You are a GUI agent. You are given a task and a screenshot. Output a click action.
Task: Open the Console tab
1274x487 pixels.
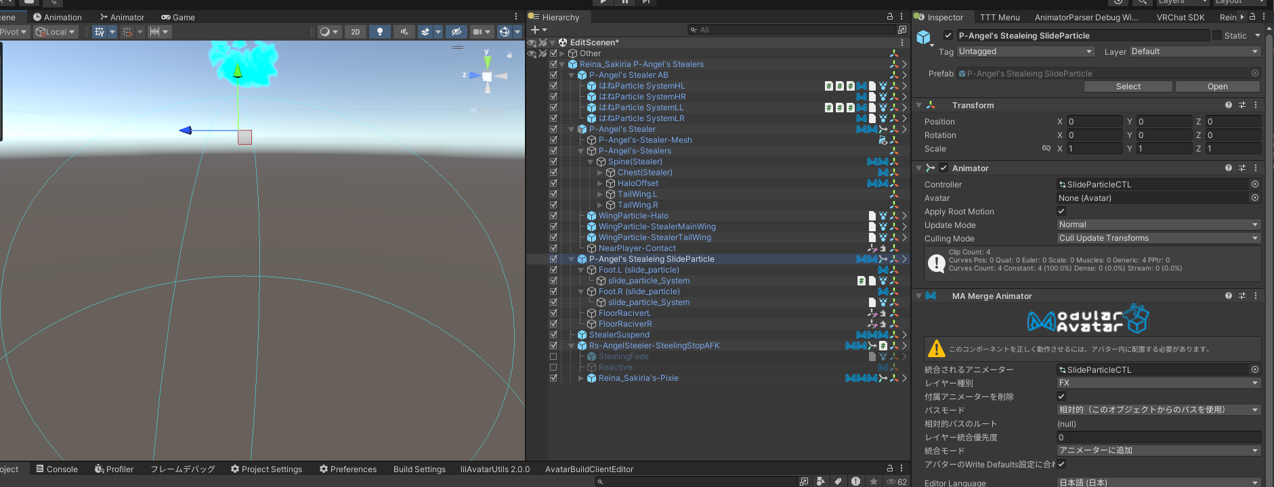click(57, 469)
